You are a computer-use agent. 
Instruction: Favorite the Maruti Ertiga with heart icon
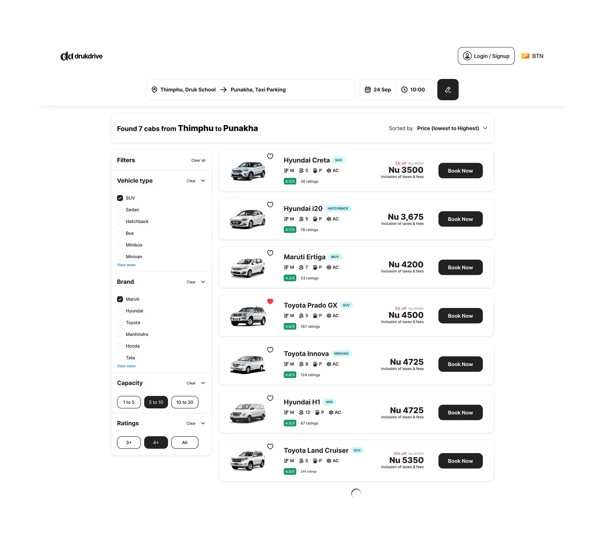pos(270,253)
